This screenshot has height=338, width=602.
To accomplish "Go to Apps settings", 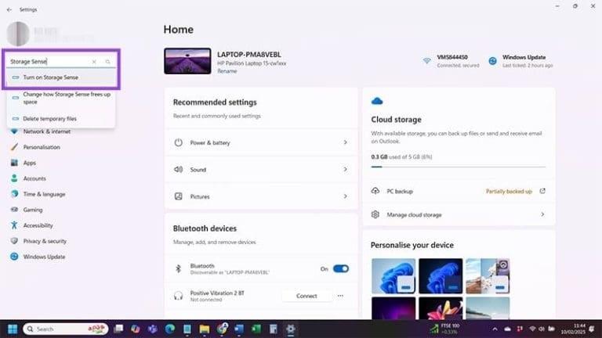I will point(29,163).
